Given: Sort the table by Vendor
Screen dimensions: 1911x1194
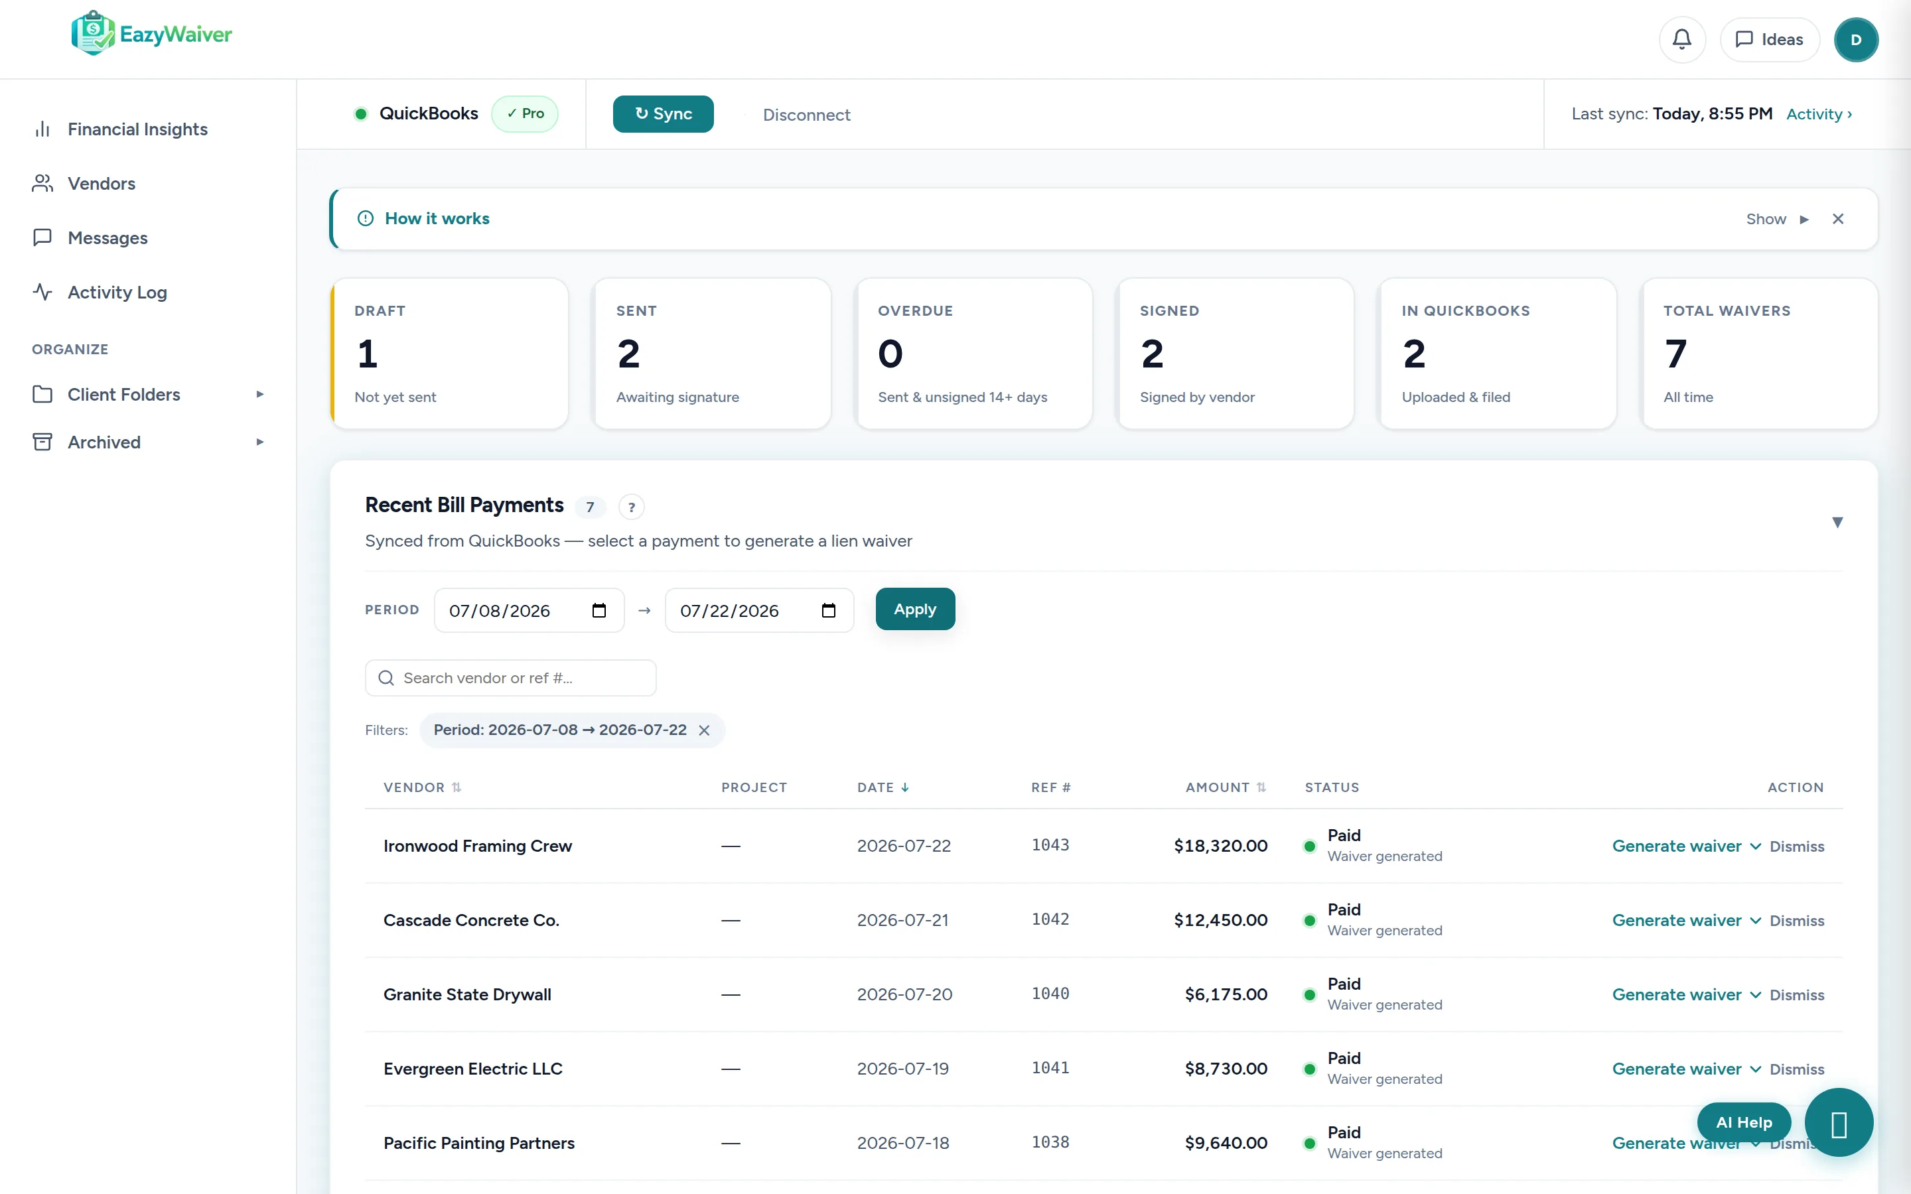Looking at the screenshot, I should click(x=422, y=787).
